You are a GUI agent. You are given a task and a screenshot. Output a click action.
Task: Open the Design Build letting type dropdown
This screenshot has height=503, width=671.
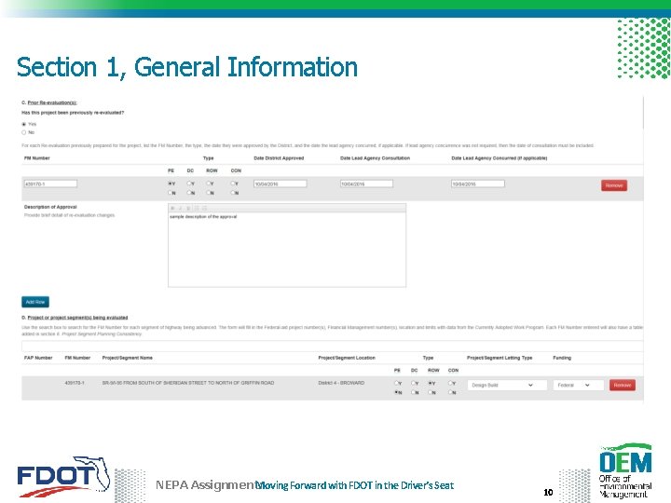pyautogui.click(x=507, y=385)
